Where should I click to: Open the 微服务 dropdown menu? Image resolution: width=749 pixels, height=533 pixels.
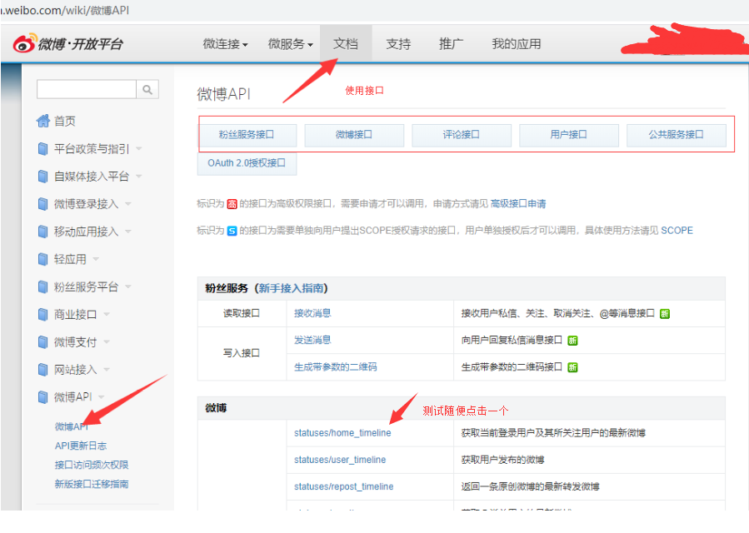coord(290,44)
